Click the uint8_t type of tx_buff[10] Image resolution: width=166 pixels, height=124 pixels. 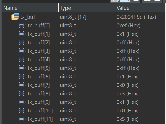coord(68,111)
